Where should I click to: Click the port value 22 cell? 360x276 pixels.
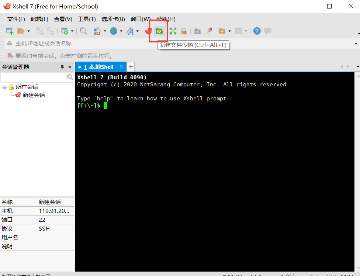click(x=55, y=220)
